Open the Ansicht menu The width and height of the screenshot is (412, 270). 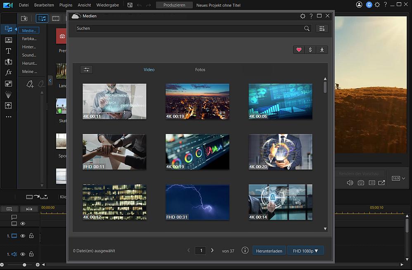84,5
